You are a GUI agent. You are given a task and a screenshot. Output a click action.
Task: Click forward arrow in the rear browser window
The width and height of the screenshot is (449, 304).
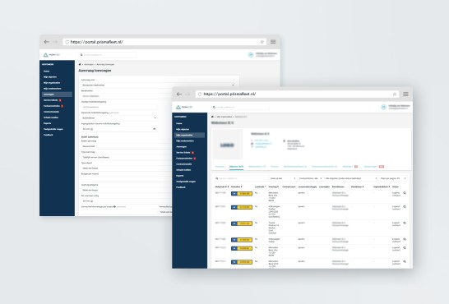(55, 42)
